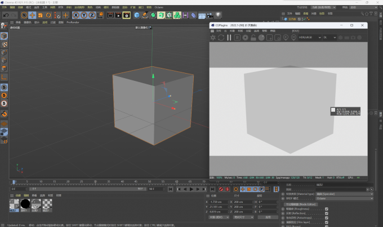
Task: Toggle auto keying red button
Action: pyautogui.click(x=228, y=189)
